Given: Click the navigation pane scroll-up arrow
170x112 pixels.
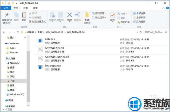Looking at the screenshot, I should point(28,37).
